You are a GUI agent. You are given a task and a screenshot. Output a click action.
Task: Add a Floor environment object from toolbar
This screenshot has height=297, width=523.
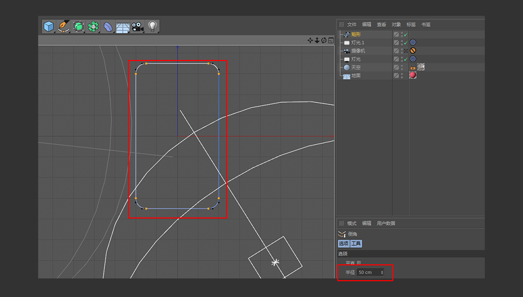pyautogui.click(x=123, y=27)
